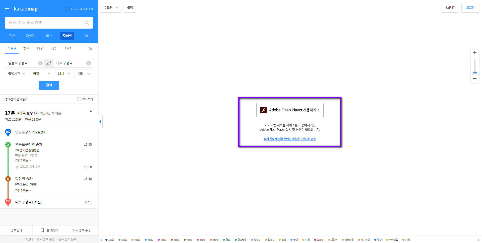Viewport: 482px width, 243px height.
Task: Click the green line 2 badge
Action: (x=8, y=145)
